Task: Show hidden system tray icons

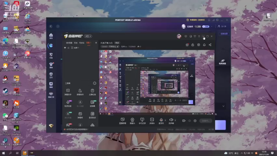Action: [242, 153]
